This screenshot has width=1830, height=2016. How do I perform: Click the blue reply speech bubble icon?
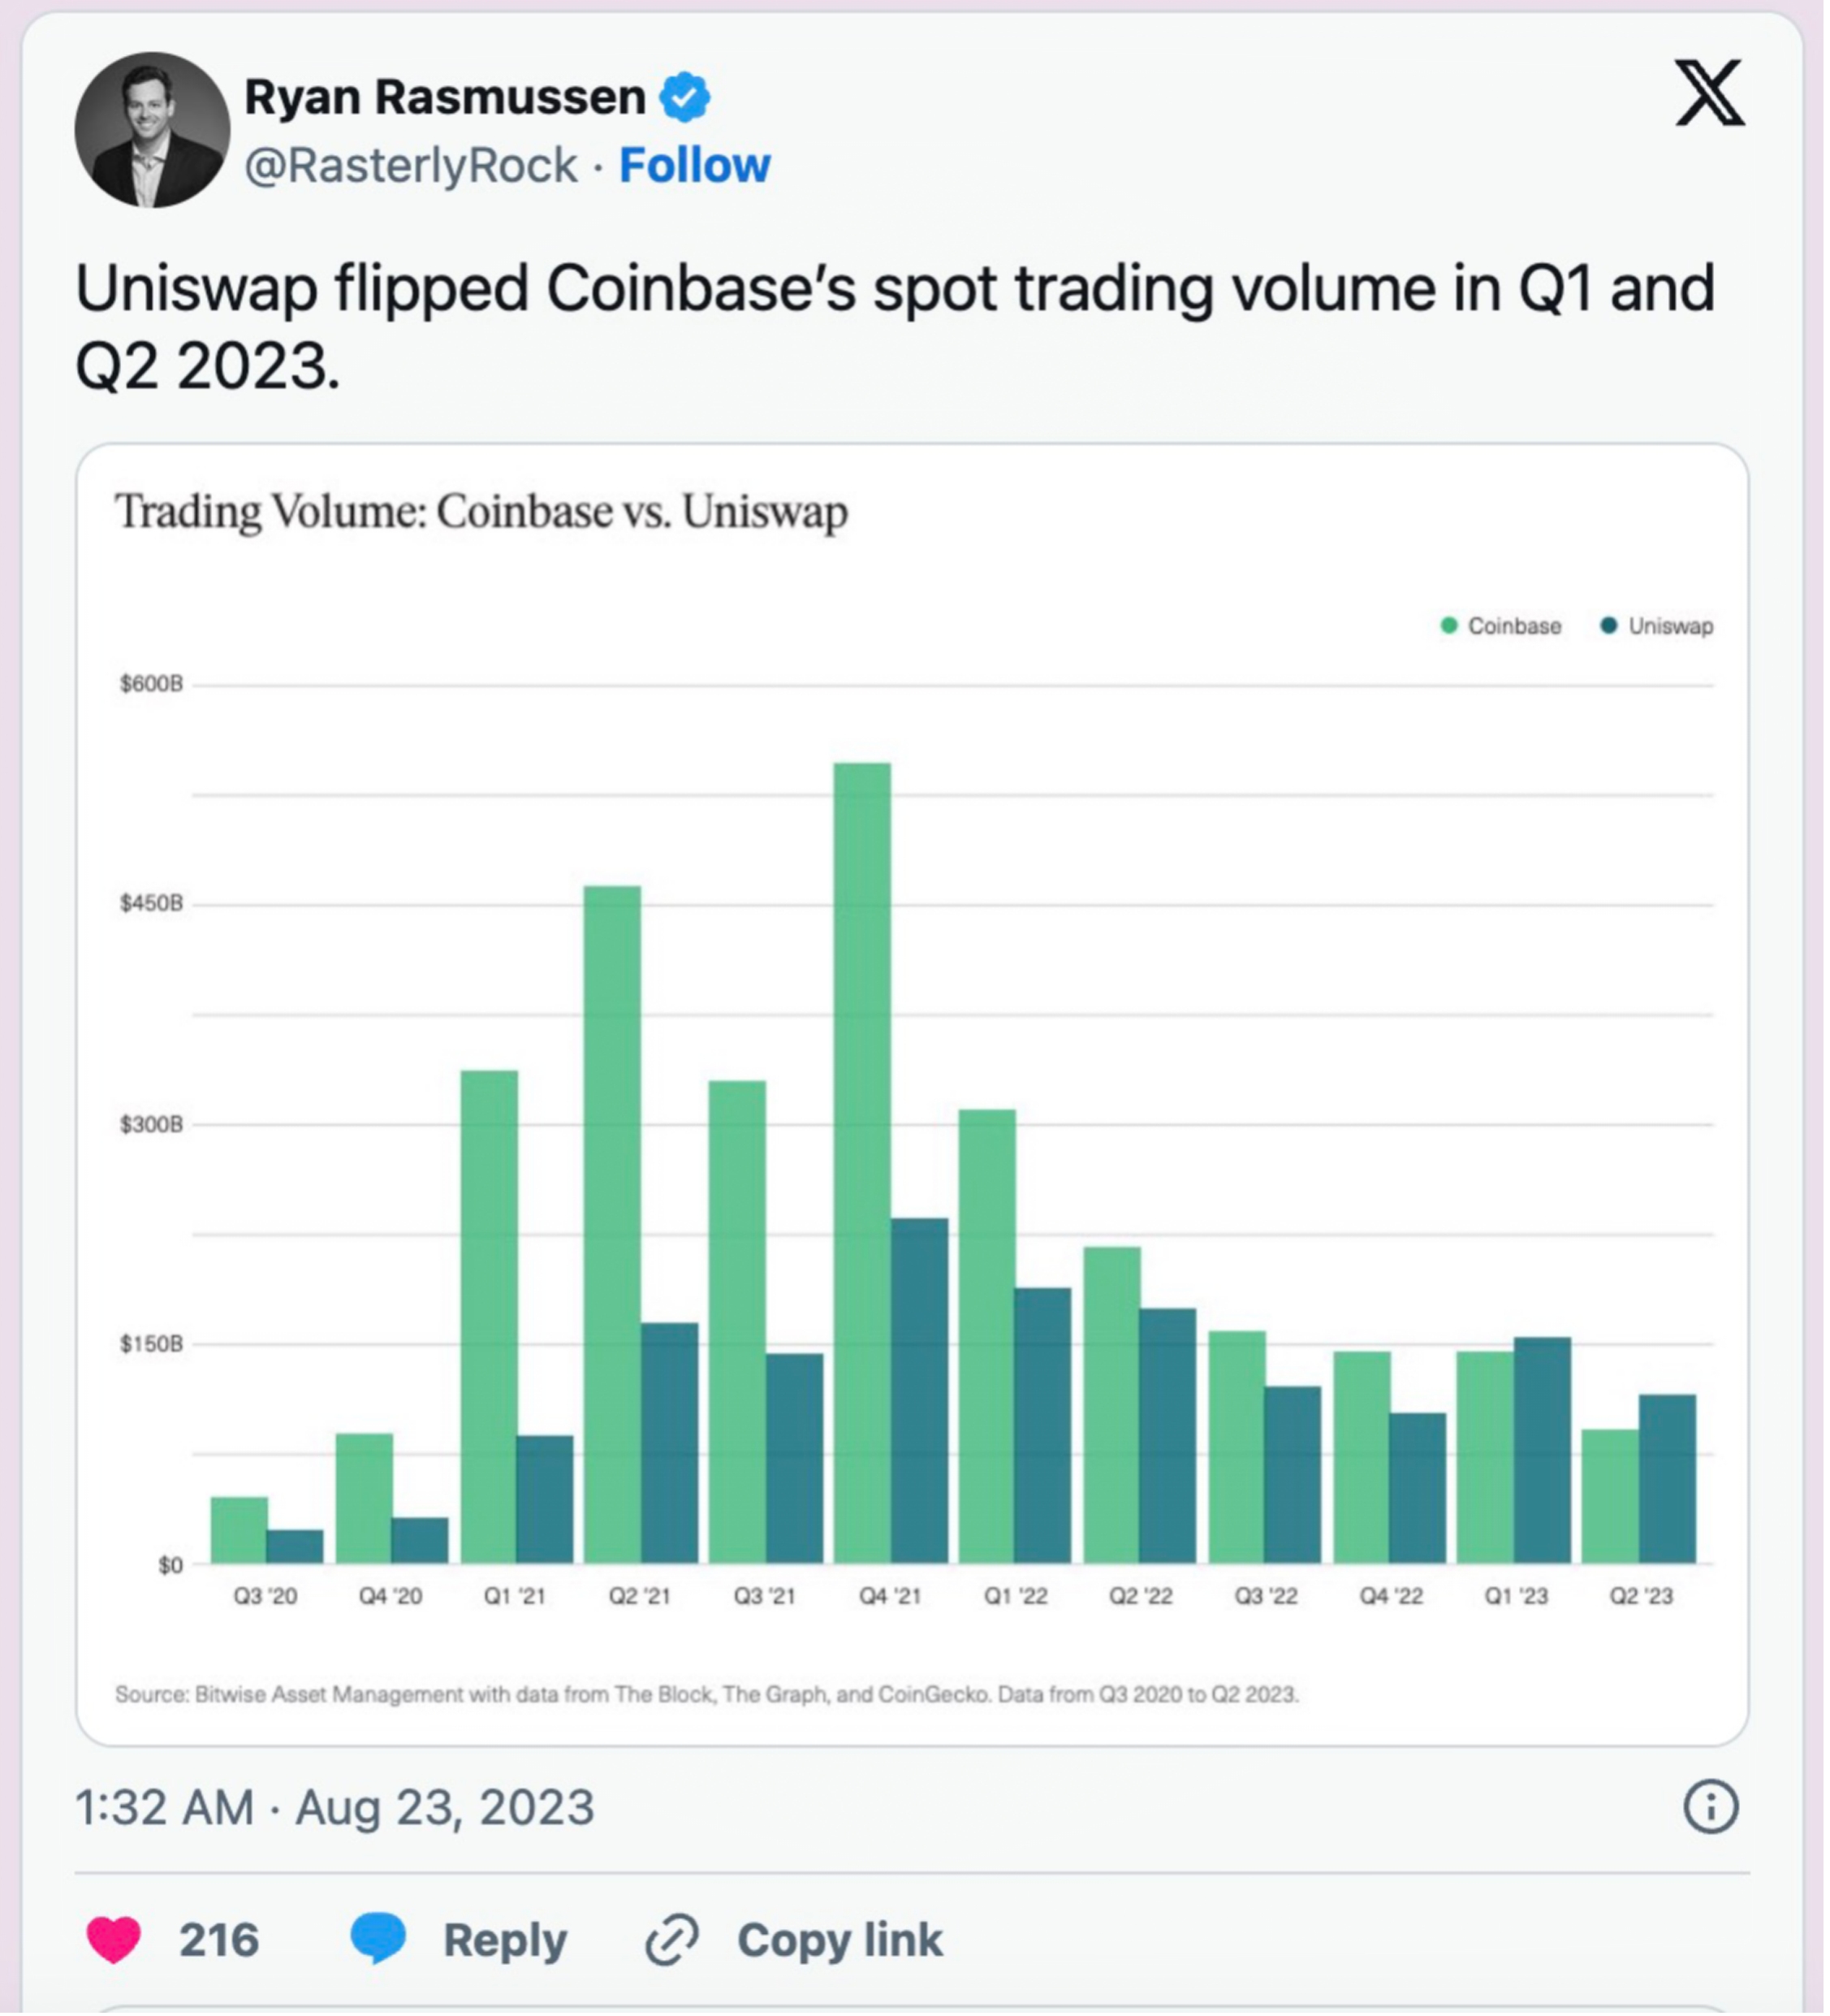(x=378, y=1939)
